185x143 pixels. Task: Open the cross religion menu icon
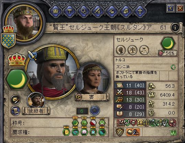click(140, 11)
